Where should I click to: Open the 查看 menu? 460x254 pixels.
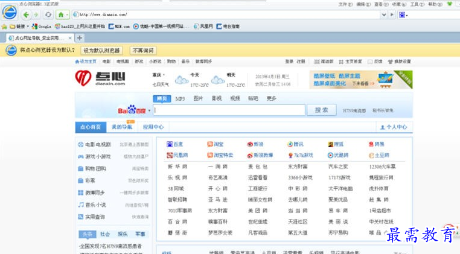click(x=381, y=4)
